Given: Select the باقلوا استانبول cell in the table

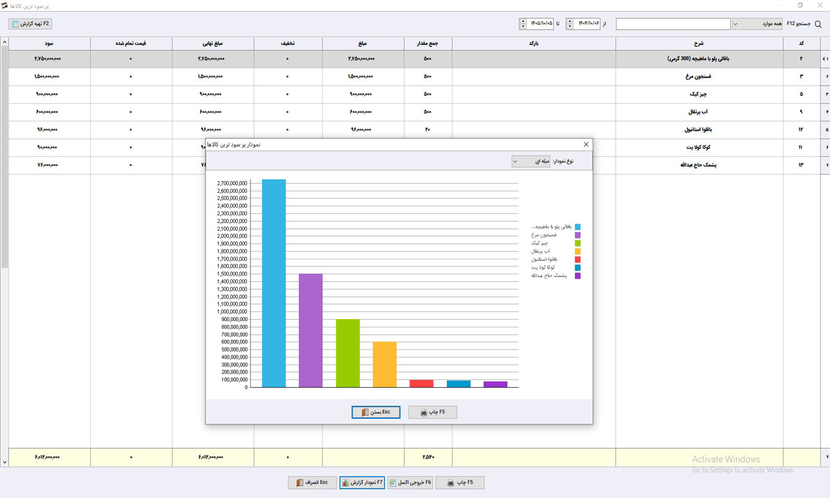Looking at the screenshot, I should click(x=699, y=130).
